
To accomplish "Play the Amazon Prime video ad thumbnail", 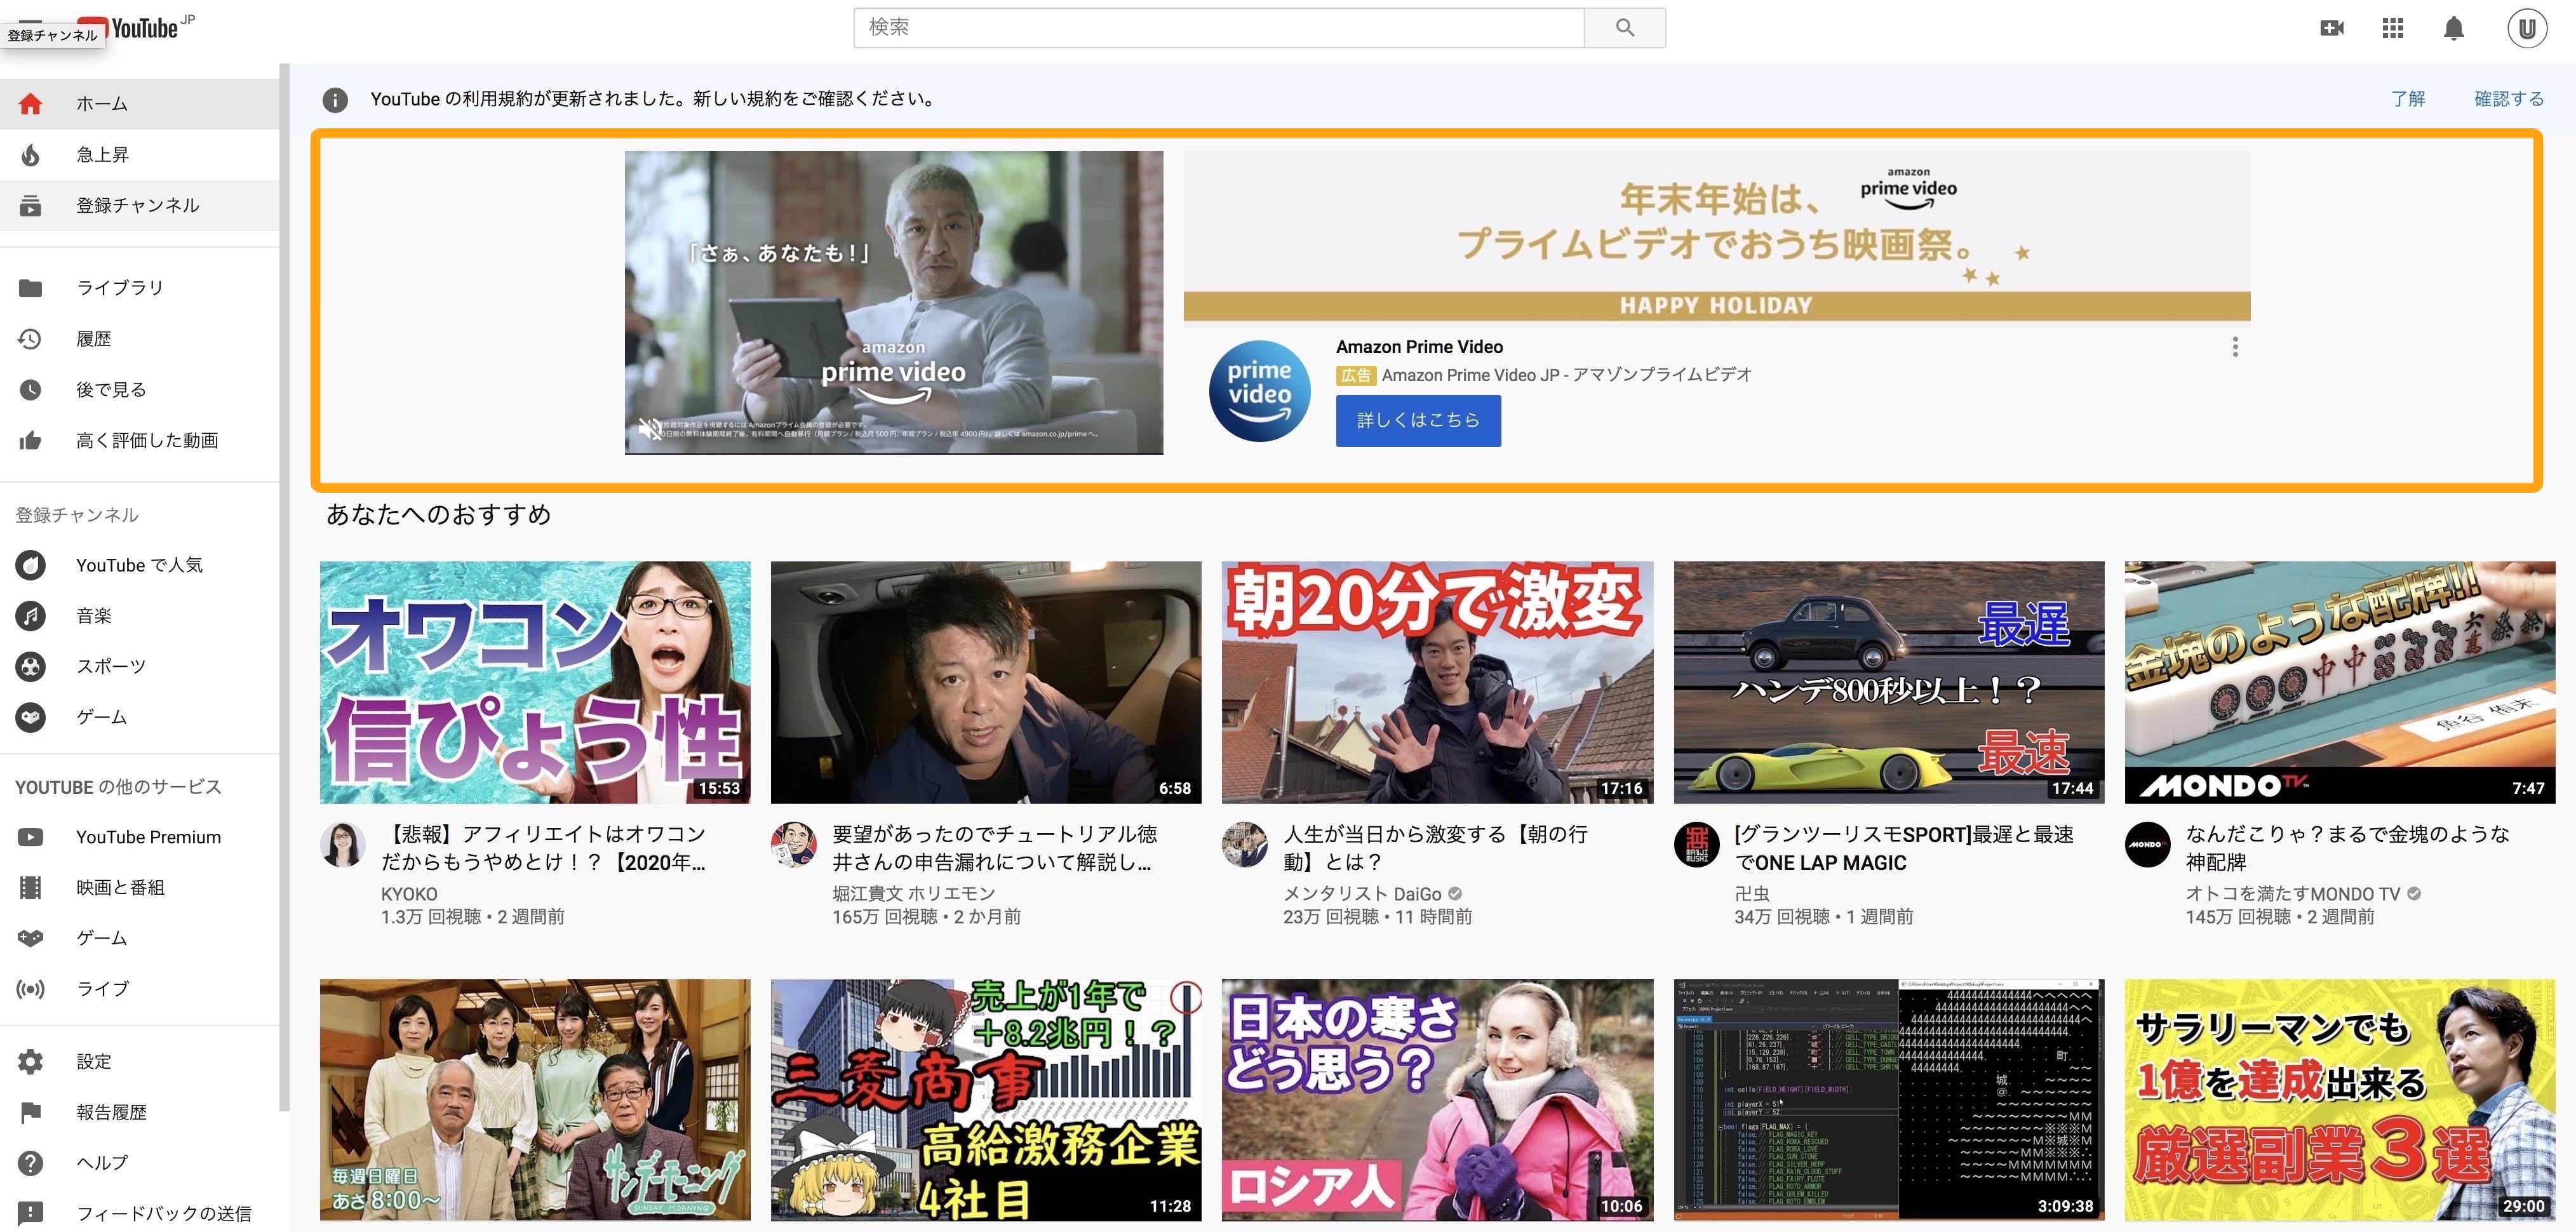I will (894, 303).
